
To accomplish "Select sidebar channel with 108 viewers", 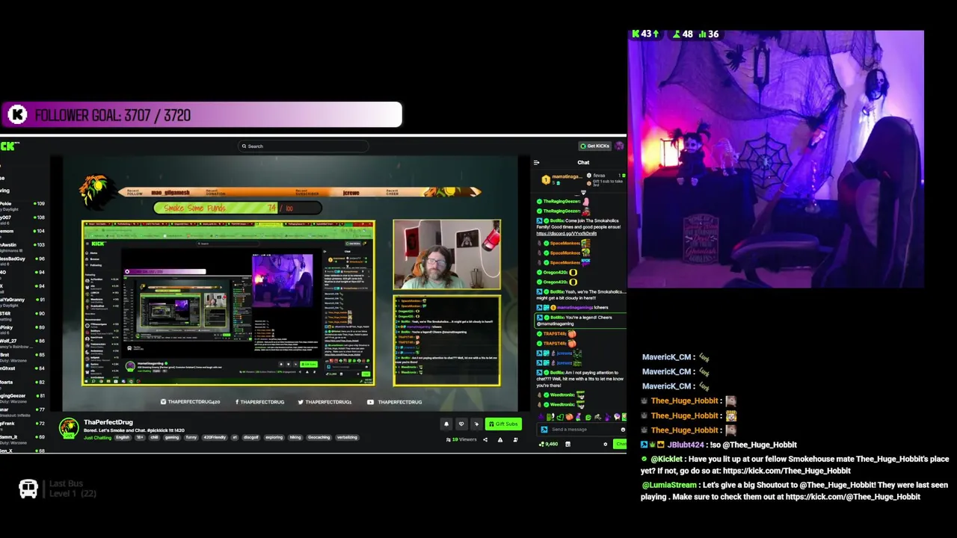I will [22, 220].
